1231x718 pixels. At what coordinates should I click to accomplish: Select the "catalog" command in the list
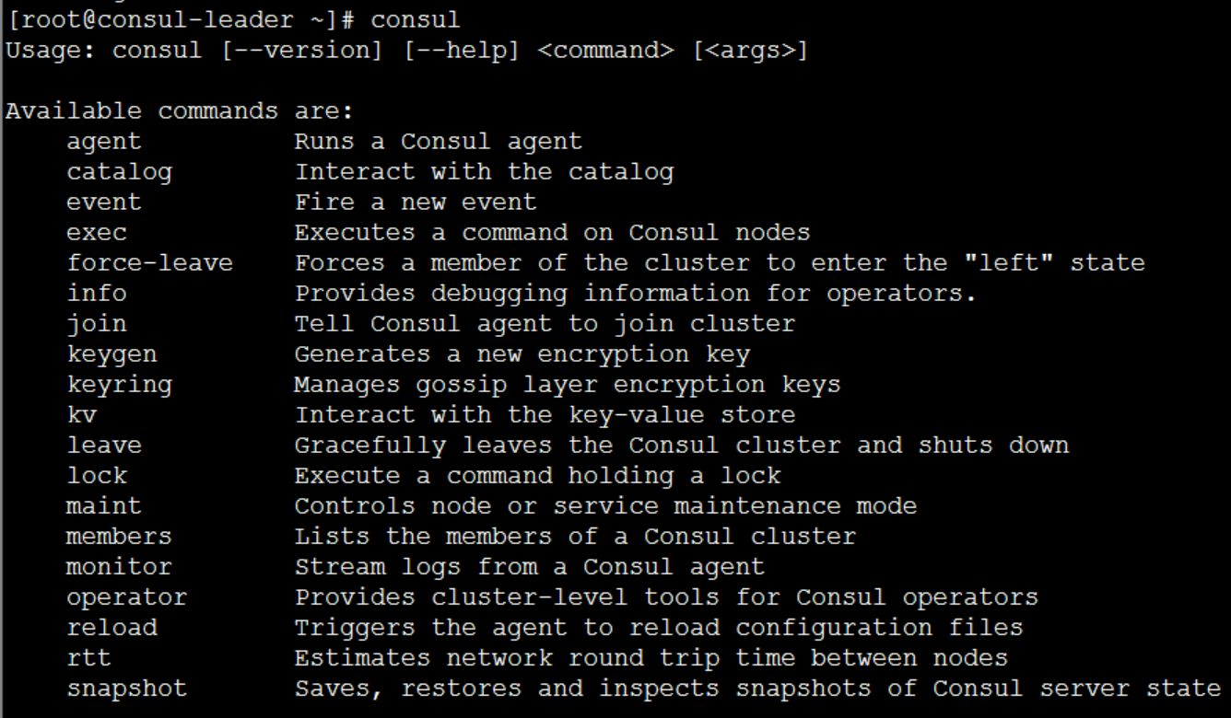pyautogui.click(x=119, y=172)
